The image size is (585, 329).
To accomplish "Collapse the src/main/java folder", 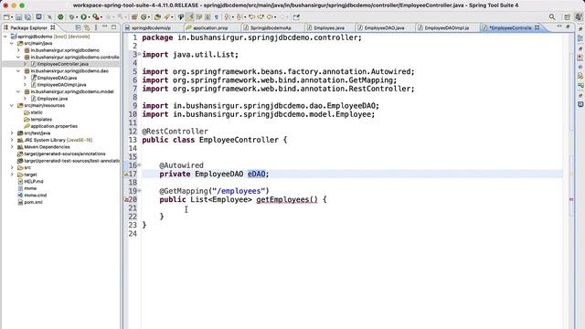I will pos(12,43).
